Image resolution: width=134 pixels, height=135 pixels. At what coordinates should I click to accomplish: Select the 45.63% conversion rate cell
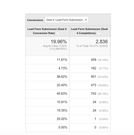pyautogui.click(x=62, y=94)
